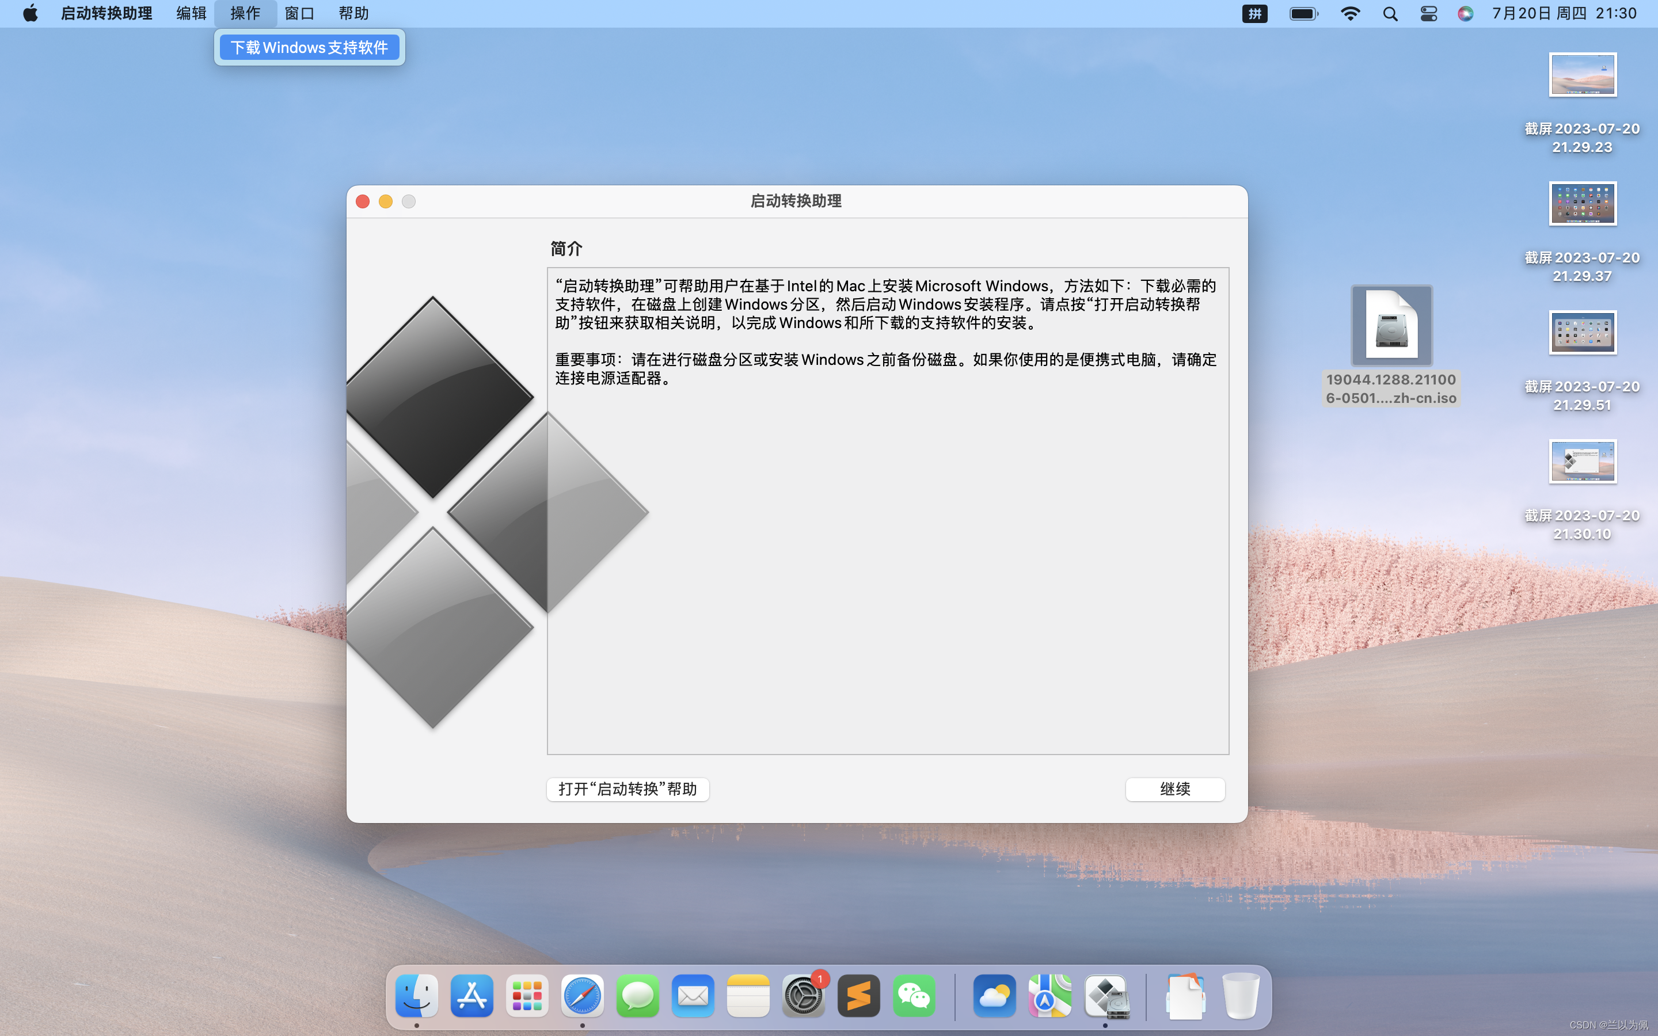
Task: Open Safari browser from Dock
Action: [583, 996]
